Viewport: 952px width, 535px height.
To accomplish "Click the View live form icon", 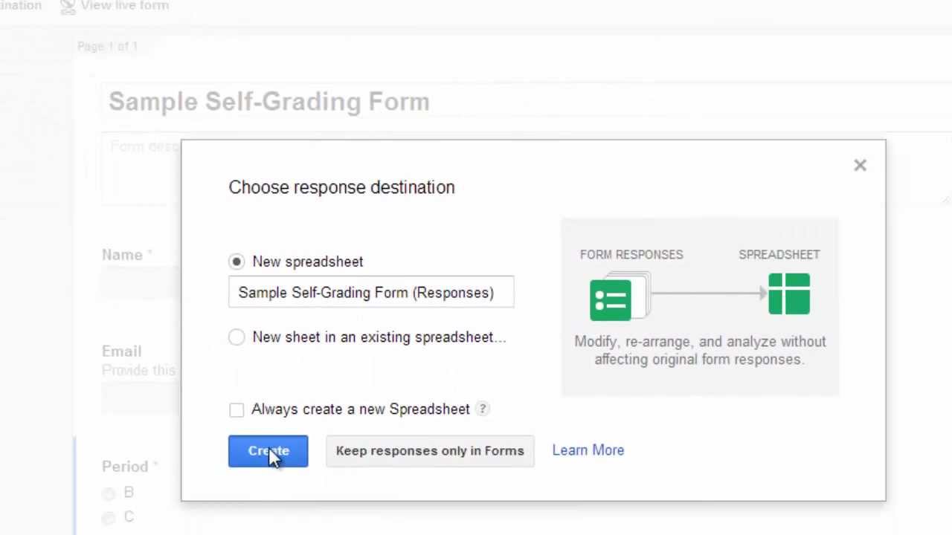I will [x=68, y=6].
